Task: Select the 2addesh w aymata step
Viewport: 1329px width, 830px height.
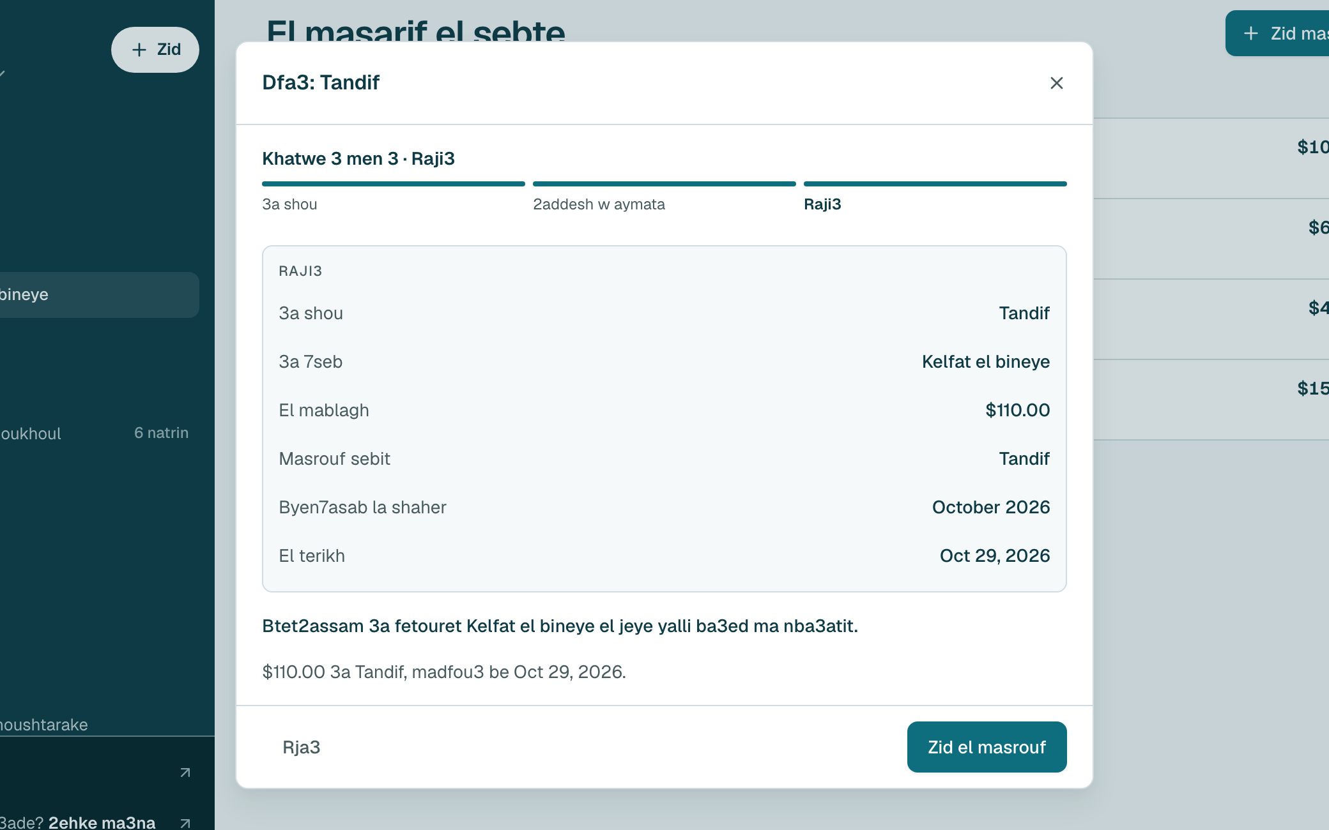Action: pyautogui.click(x=599, y=204)
